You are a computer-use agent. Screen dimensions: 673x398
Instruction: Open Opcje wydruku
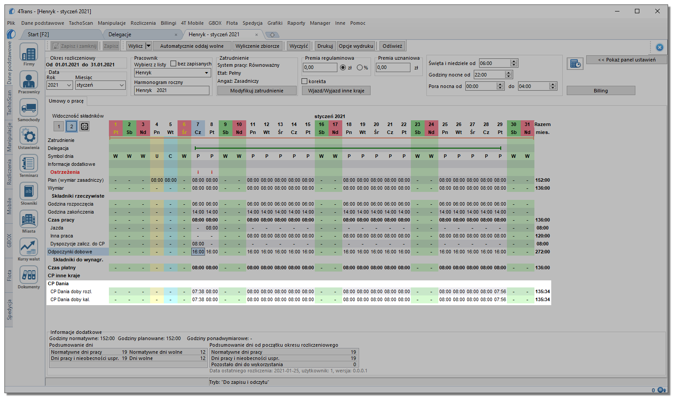pos(356,46)
